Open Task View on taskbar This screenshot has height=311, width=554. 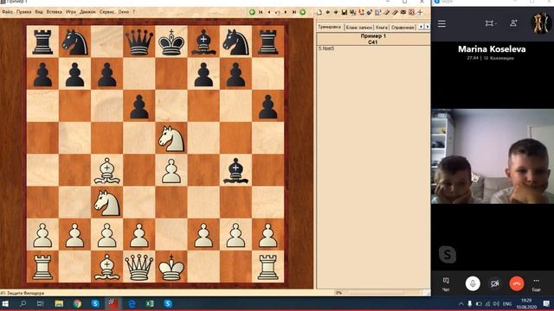pos(41,303)
